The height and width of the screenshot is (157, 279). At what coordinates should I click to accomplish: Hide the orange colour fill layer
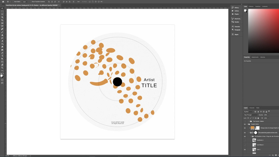click(245, 128)
